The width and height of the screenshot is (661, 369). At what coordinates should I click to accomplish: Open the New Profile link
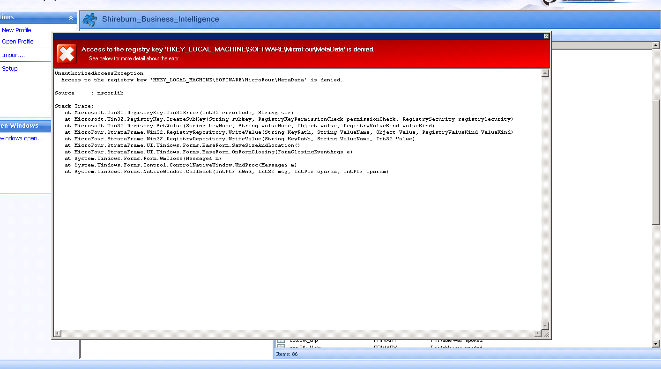(x=16, y=30)
